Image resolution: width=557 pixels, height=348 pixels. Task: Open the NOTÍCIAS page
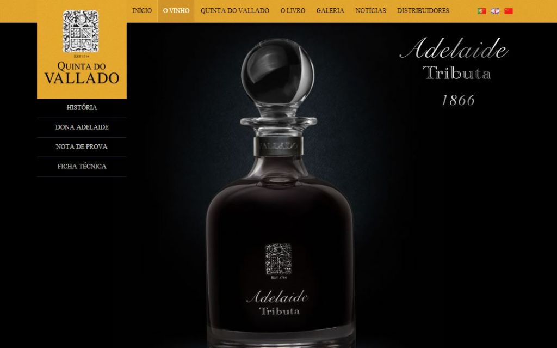pos(370,11)
